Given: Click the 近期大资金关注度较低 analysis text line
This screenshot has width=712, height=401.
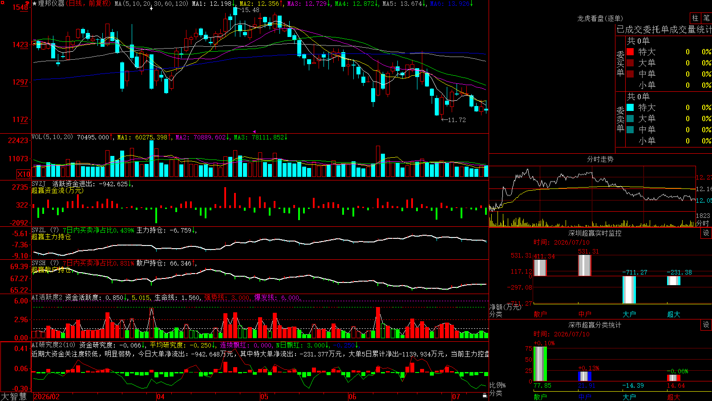Looking at the screenshot, I should pyautogui.click(x=260, y=354).
